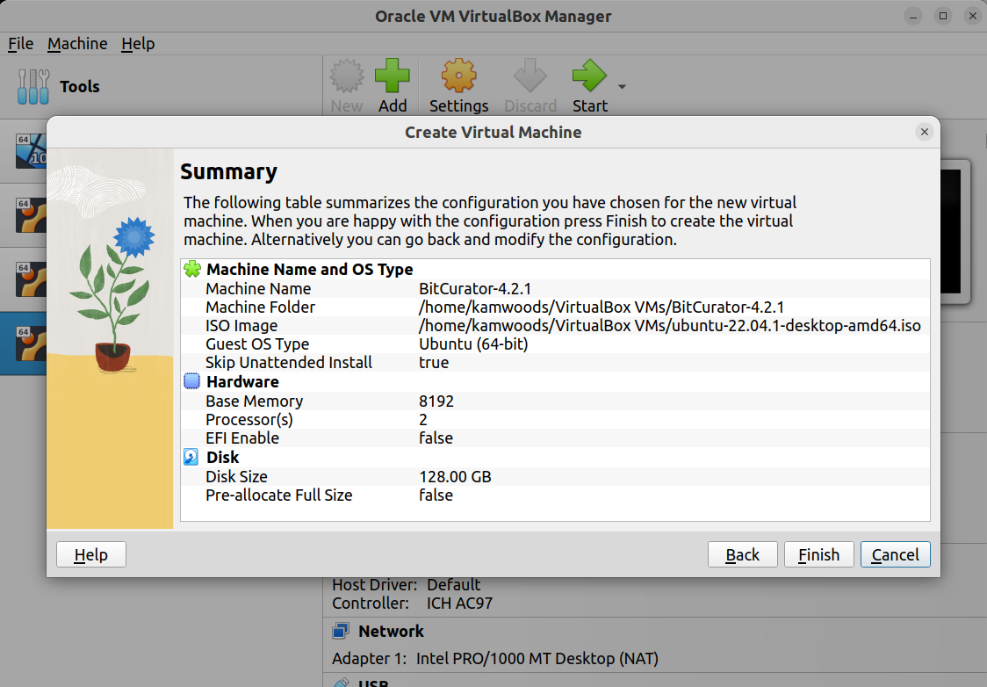Click EFI Enable value false
Viewport: 987px width, 687px height.
[x=436, y=438]
